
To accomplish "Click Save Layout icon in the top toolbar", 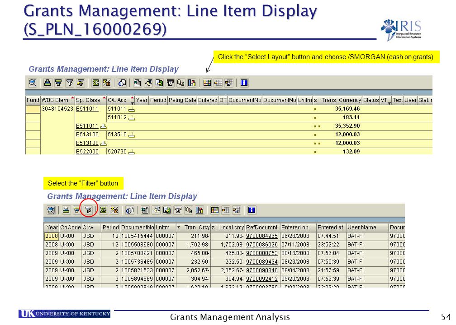I will [229, 83].
